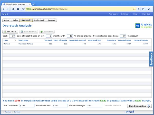Select the Markers item cell

coord(7,44)
